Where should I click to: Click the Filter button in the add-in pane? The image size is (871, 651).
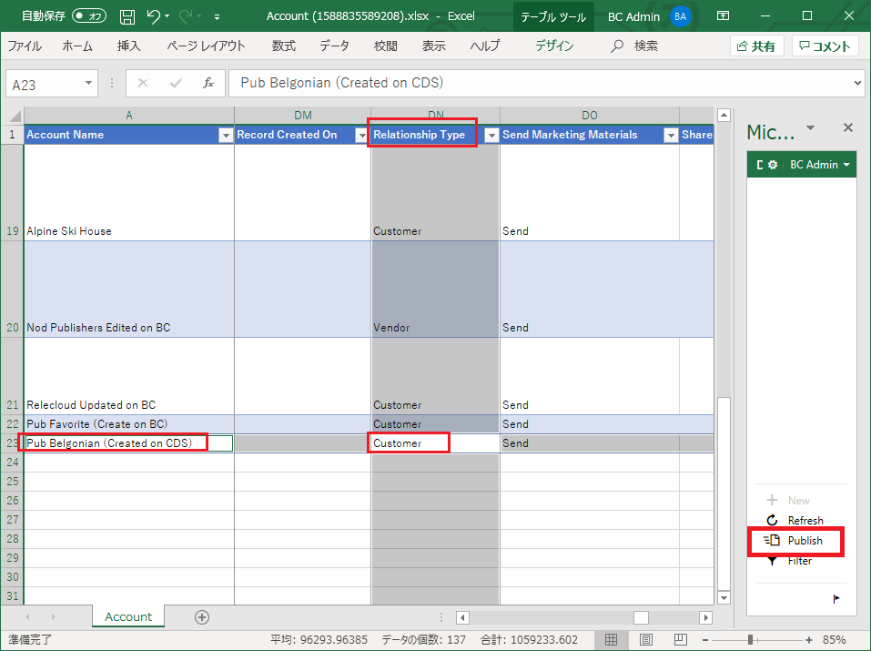789,561
